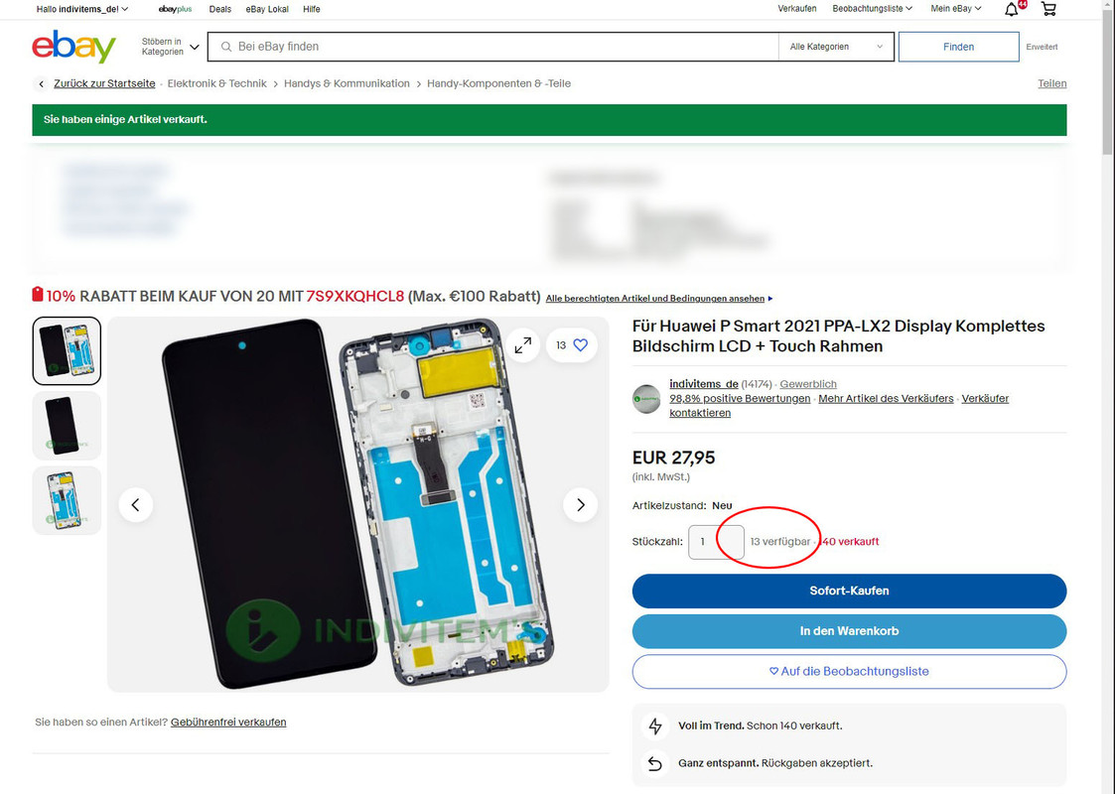Image resolution: width=1115 pixels, height=794 pixels.
Task: Open the Hilfe menu item
Action: coord(312,9)
